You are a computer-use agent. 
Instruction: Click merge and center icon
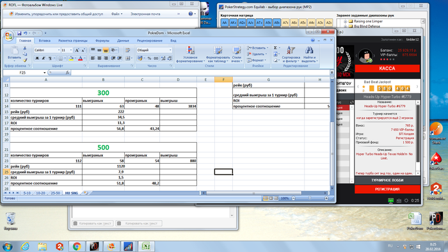pos(127,58)
